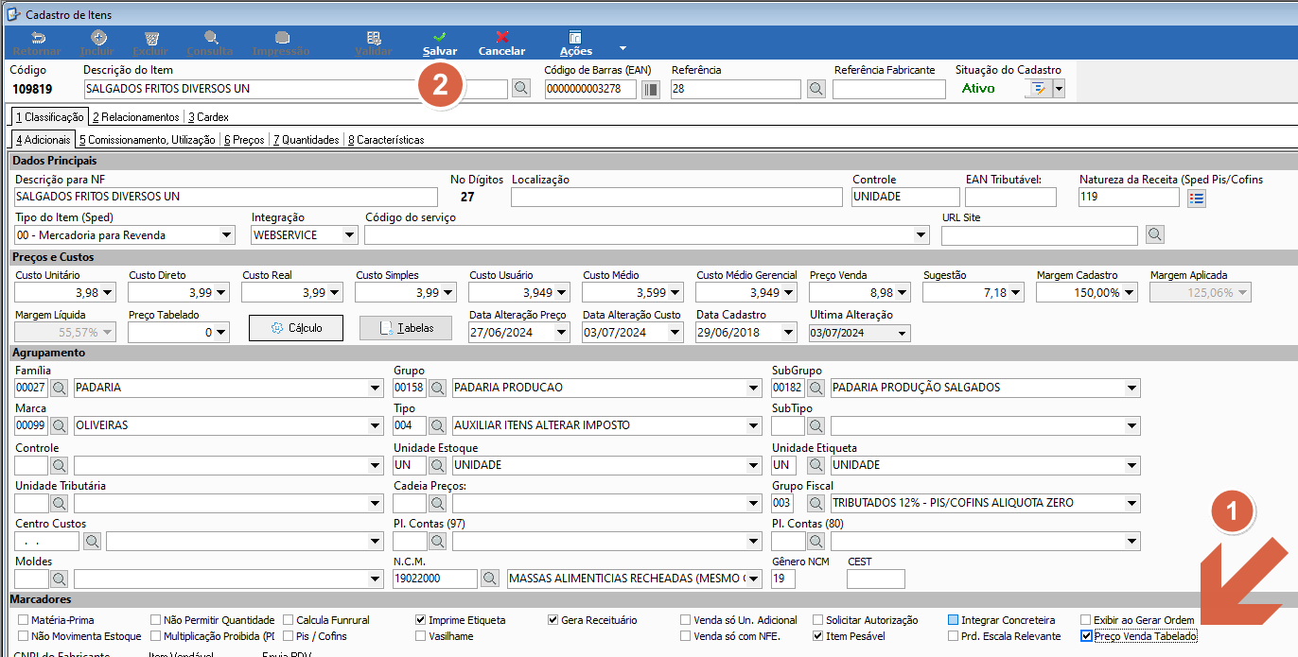Click the Família lookup magnifier icon

tap(60, 388)
